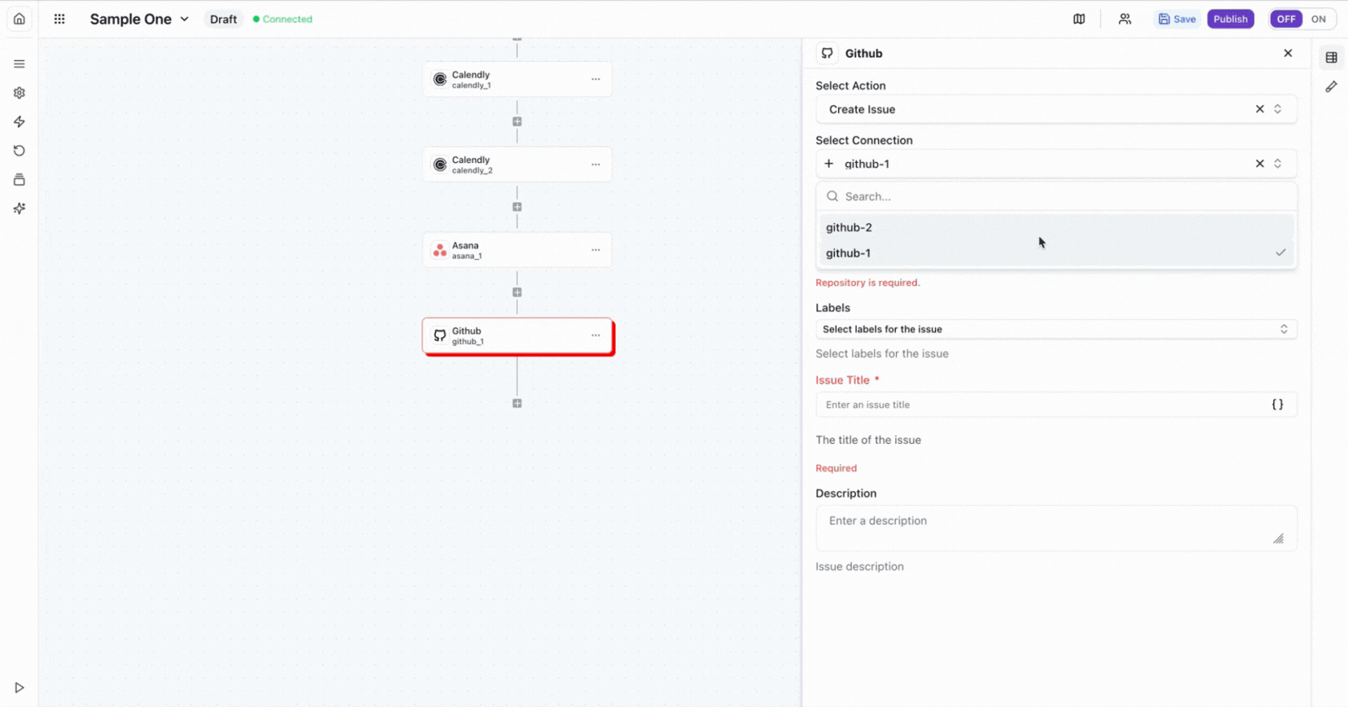This screenshot has width=1348, height=707.
Task: Open the collaborators people icon
Action: point(1125,18)
